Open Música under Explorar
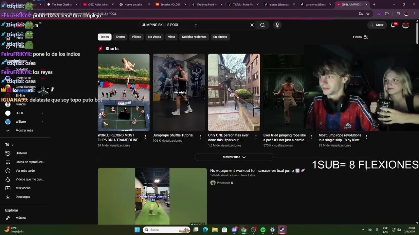 tap(21, 218)
